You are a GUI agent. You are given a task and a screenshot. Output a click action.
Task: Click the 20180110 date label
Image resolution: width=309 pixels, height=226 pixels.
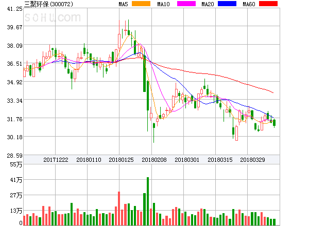pyautogui.click(x=89, y=160)
